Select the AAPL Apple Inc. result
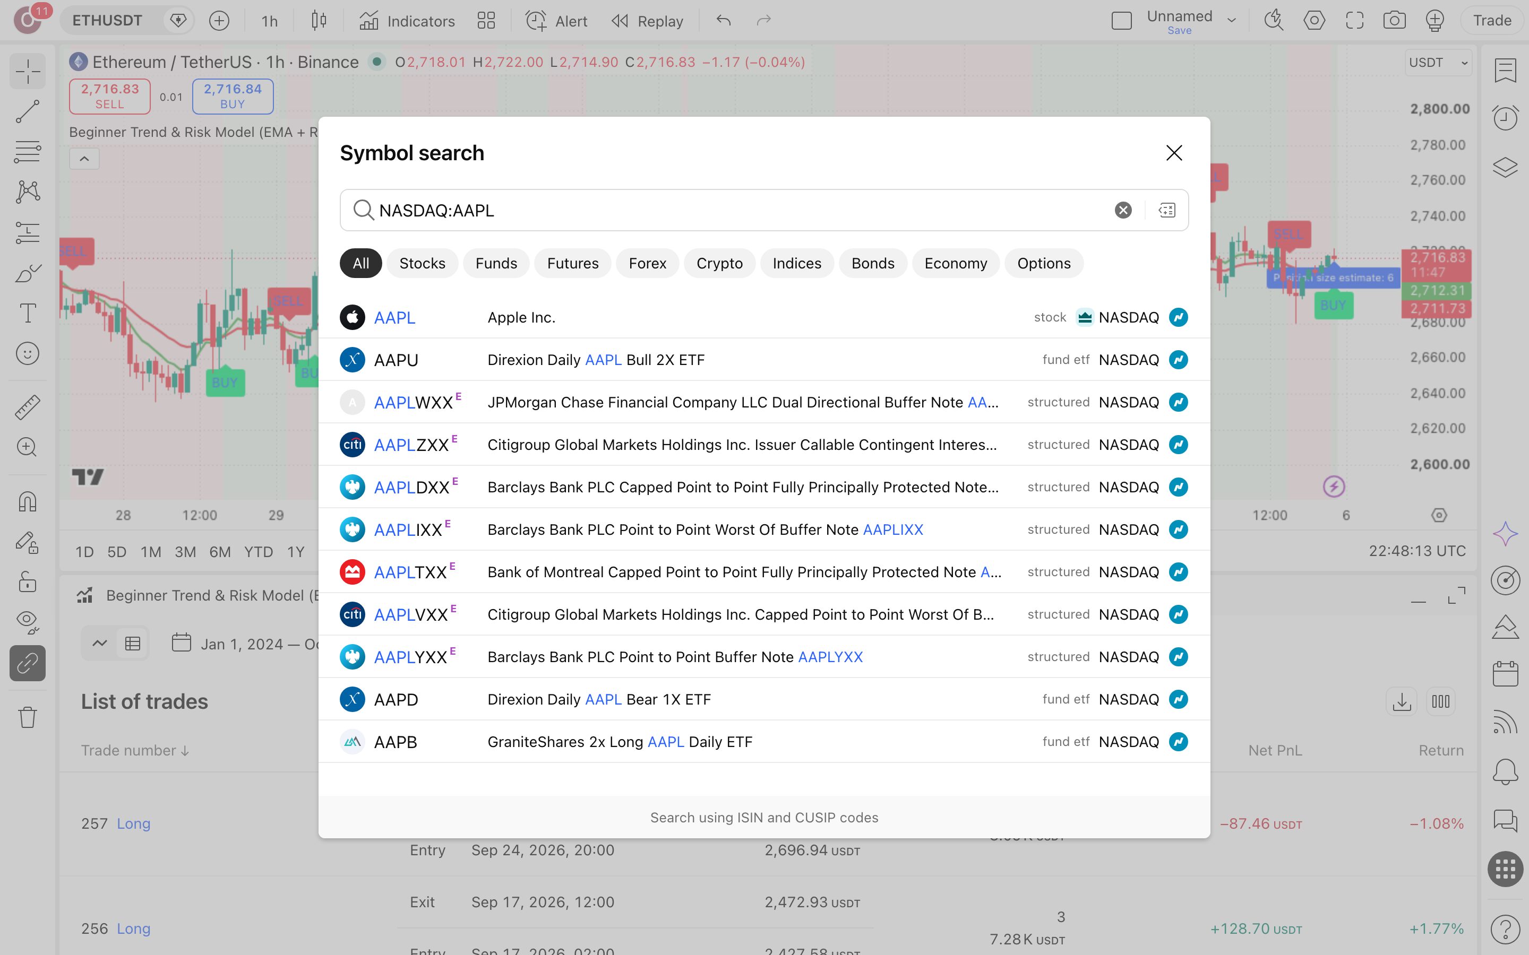This screenshot has height=955, width=1529. tap(764, 317)
